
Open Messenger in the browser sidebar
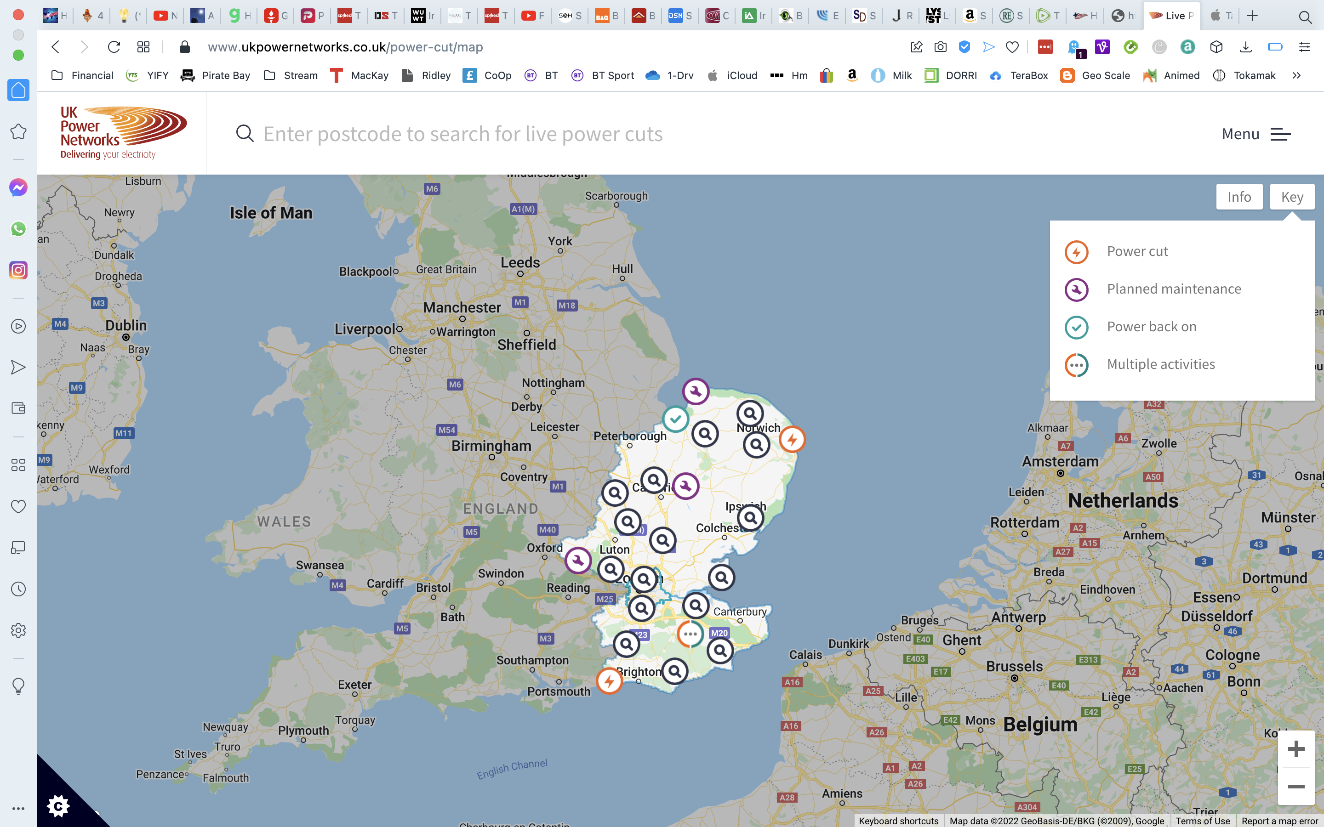[x=18, y=187]
